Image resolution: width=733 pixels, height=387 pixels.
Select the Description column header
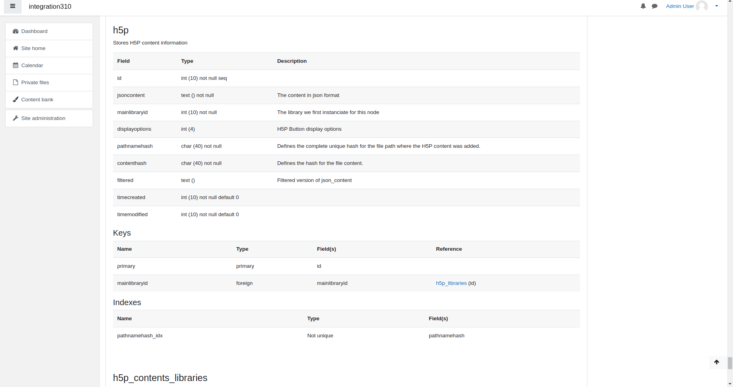pos(292,61)
